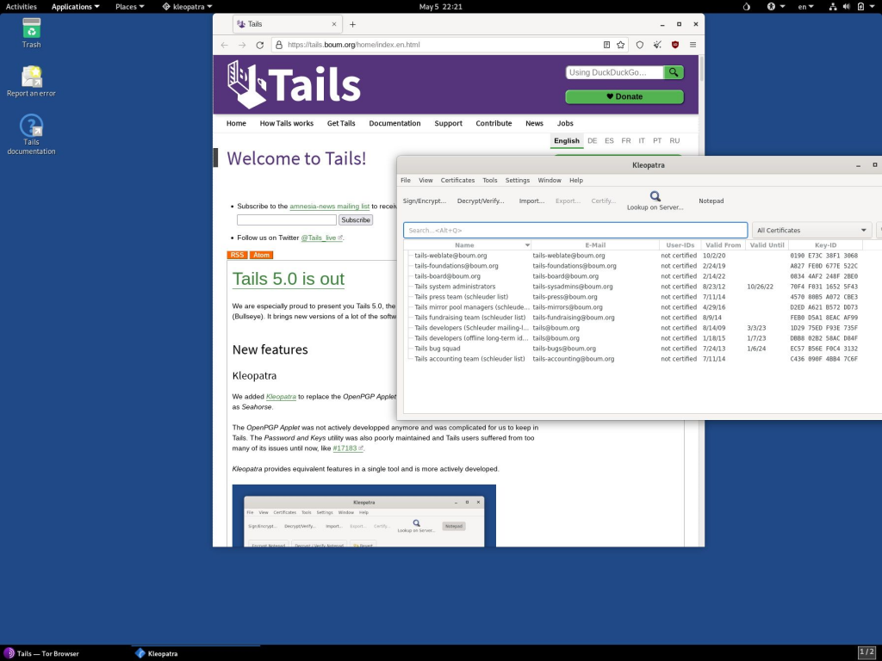Screen dimensions: 882x661
Task: Open the Help menu in Kleopatra
Action: [x=576, y=181]
